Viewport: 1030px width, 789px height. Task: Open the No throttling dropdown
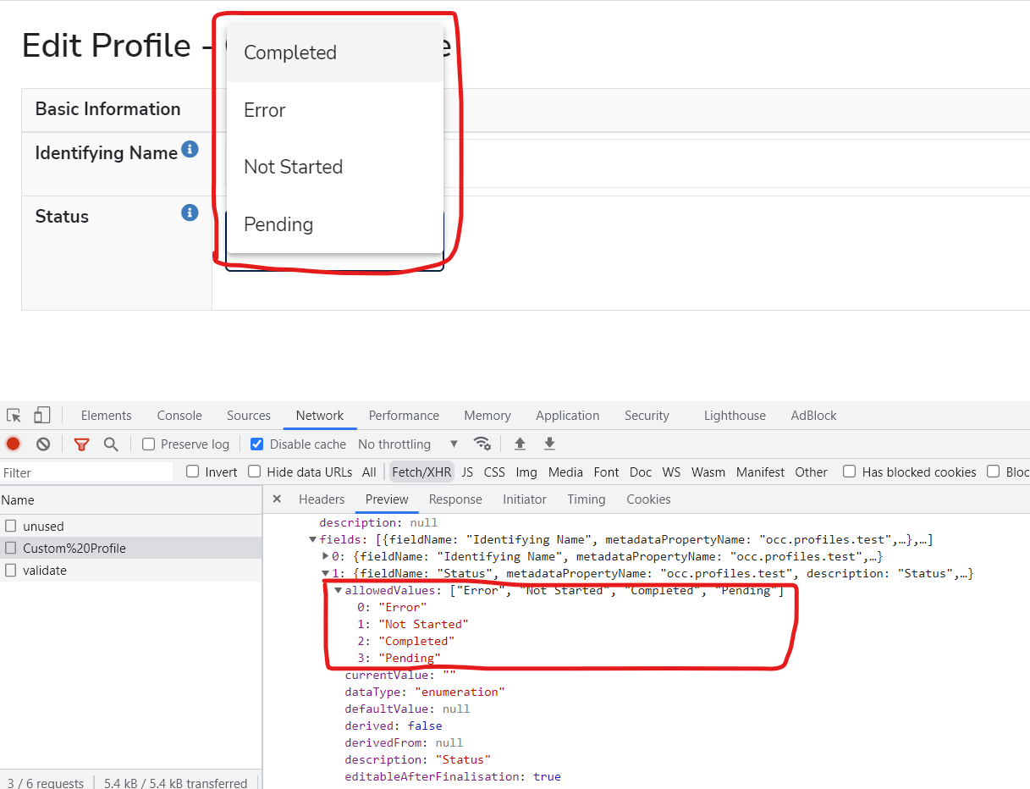406,443
